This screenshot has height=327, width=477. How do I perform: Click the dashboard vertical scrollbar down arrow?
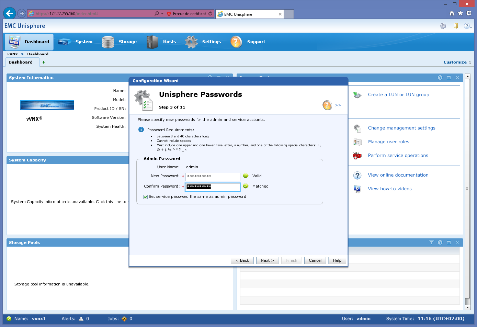click(x=467, y=307)
